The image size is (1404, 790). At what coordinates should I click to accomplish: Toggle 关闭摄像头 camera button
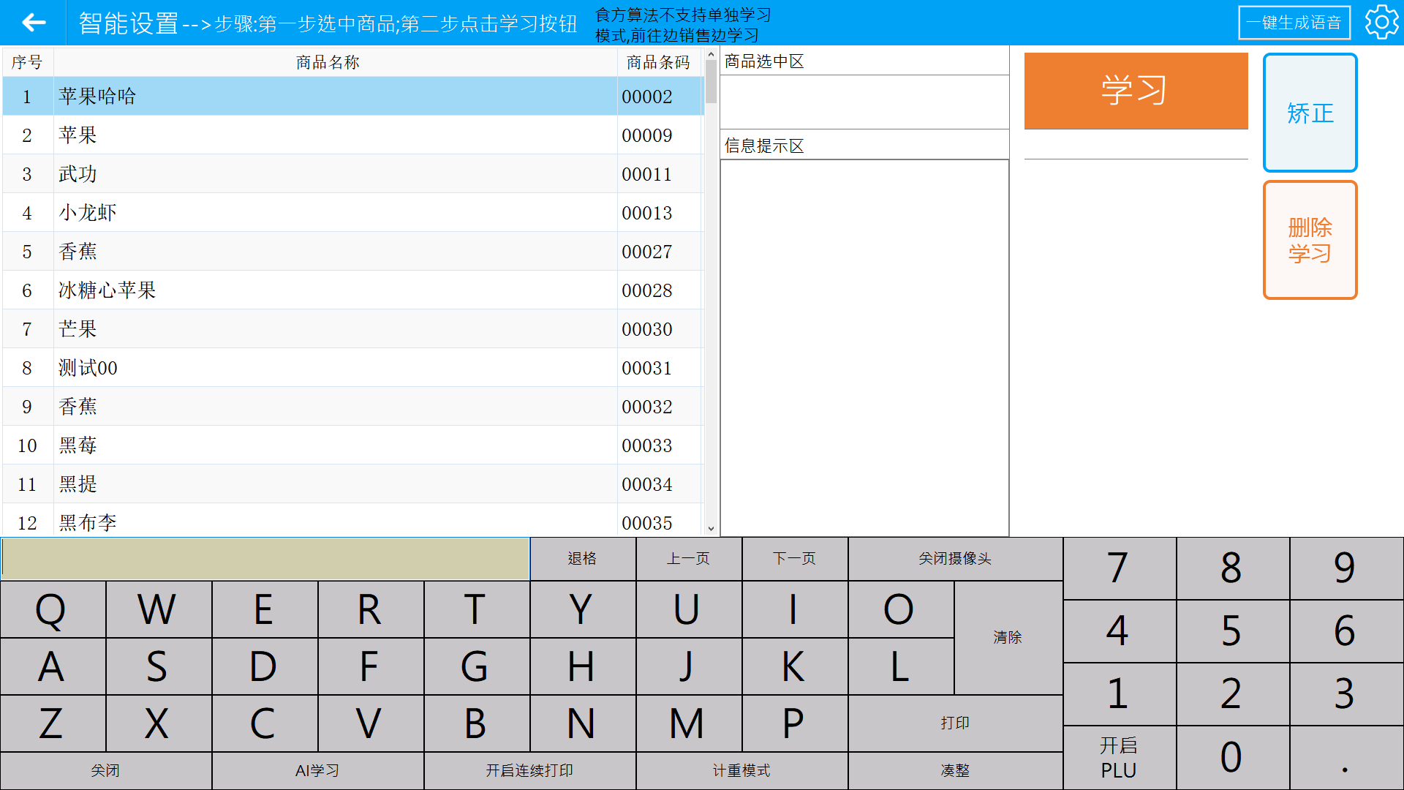954,559
